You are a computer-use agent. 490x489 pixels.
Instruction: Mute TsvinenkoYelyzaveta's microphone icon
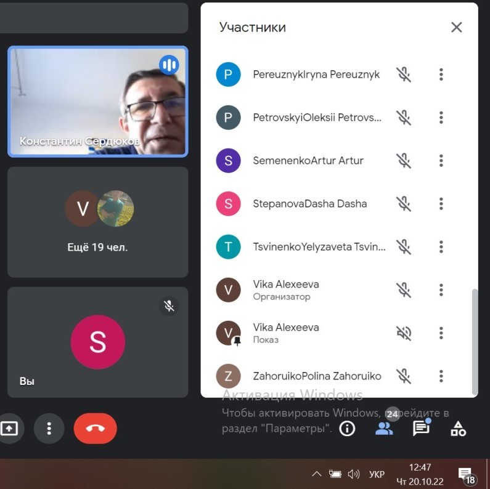pos(404,247)
